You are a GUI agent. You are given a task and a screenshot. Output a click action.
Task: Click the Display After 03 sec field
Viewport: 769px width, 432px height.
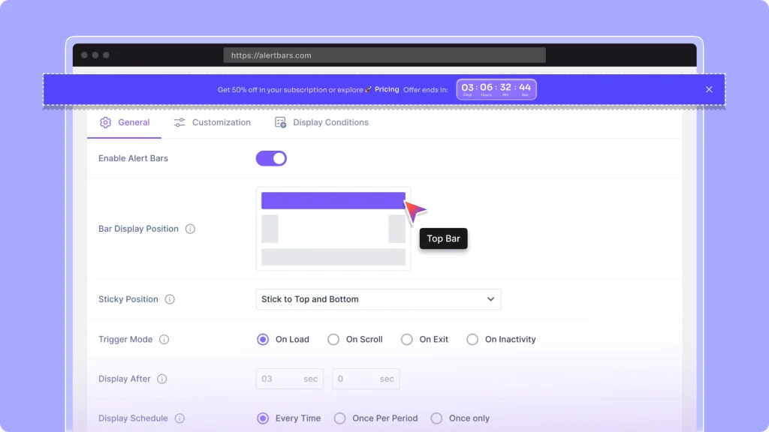point(289,379)
